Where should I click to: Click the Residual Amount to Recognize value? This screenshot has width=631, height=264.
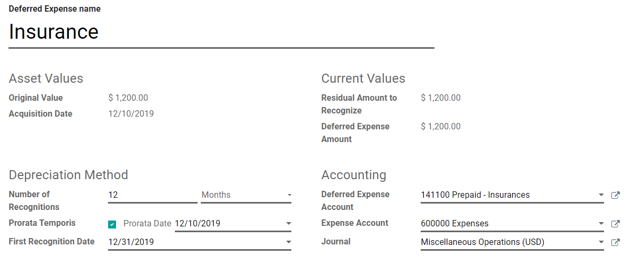(x=441, y=98)
